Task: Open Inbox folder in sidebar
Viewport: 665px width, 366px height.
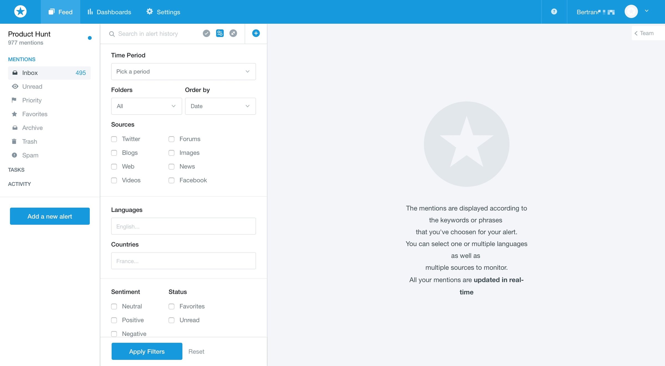Action: point(49,73)
